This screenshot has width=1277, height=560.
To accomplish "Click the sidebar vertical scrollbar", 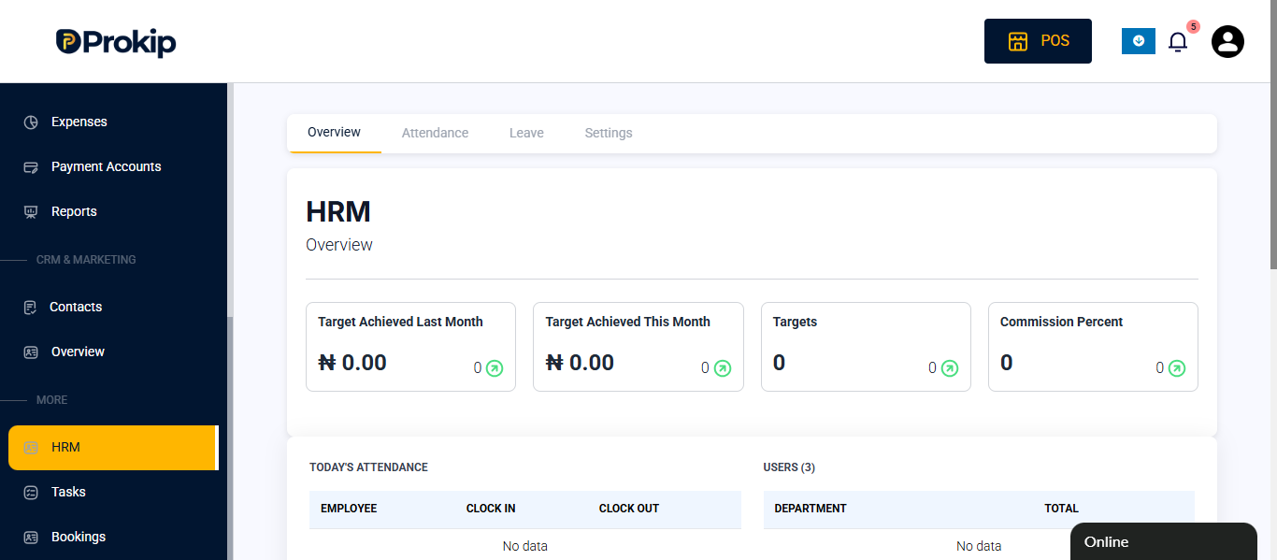I will [230, 438].
